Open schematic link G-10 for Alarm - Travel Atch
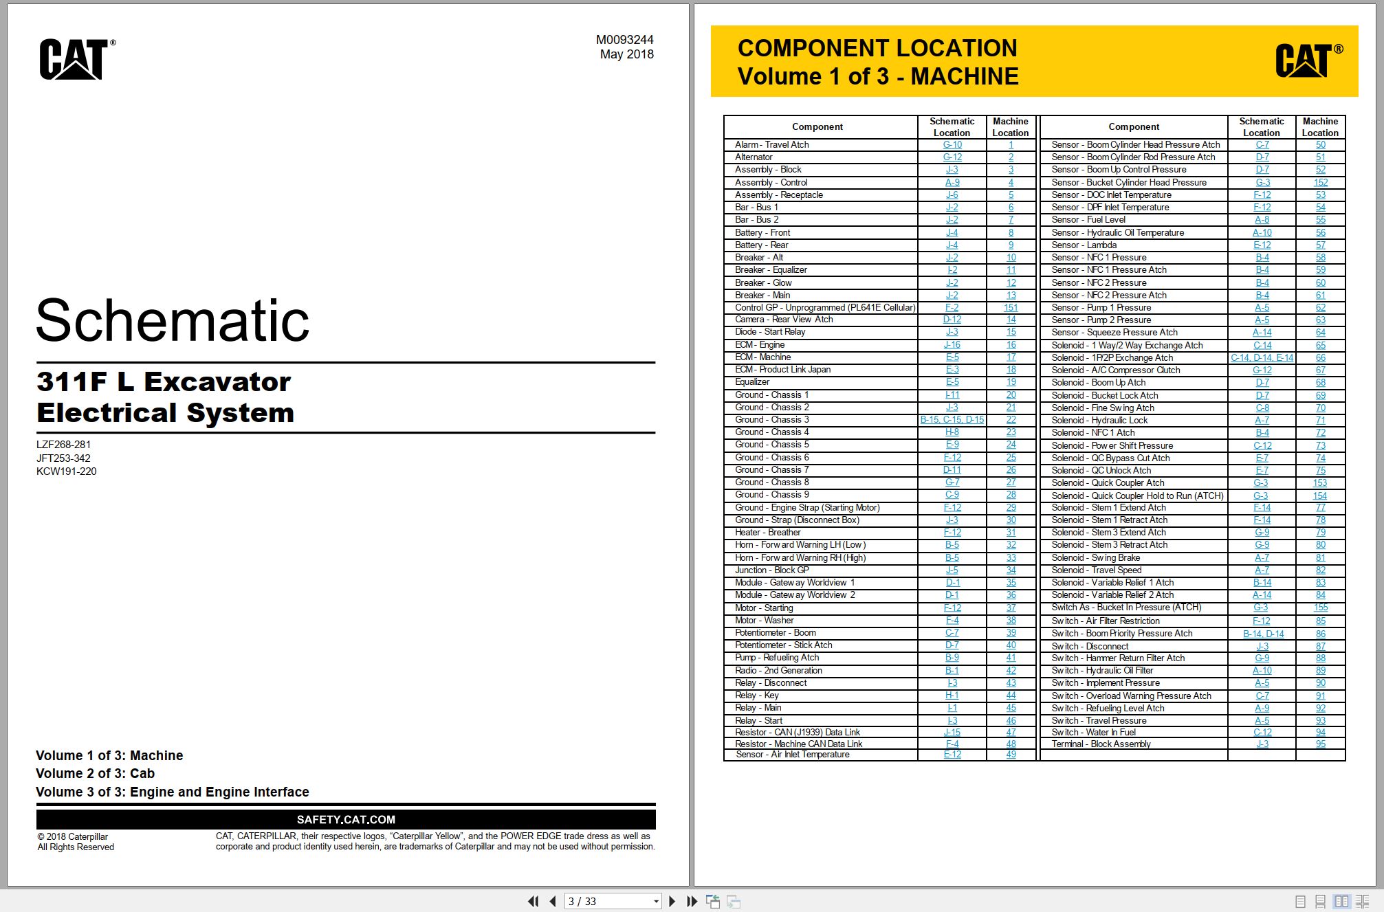Viewport: 1384px width, 912px height. [952, 145]
